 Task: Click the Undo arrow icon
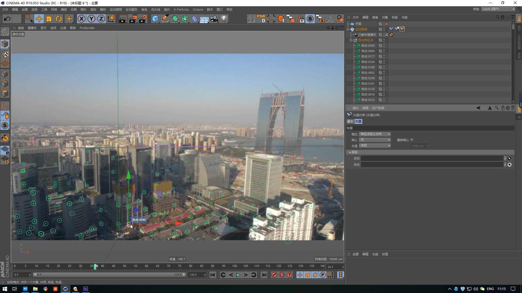pos(7,19)
